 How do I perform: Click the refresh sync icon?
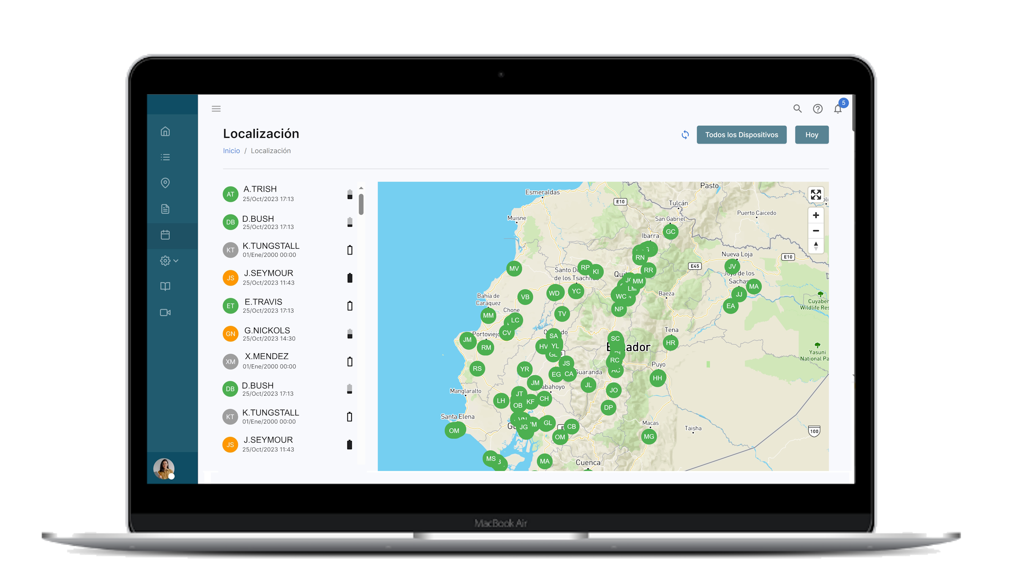pos(685,135)
